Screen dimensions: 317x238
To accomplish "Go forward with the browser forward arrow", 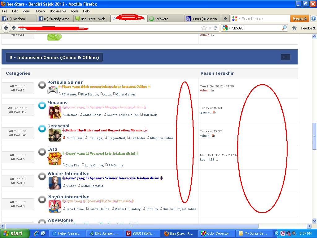I will click(14, 28).
